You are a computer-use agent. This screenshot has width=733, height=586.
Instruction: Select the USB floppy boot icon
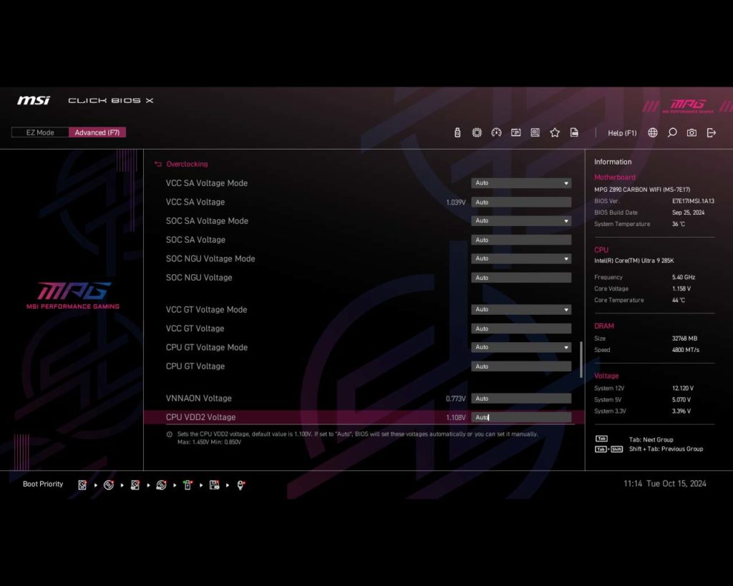pyautogui.click(x=215, y=485)
